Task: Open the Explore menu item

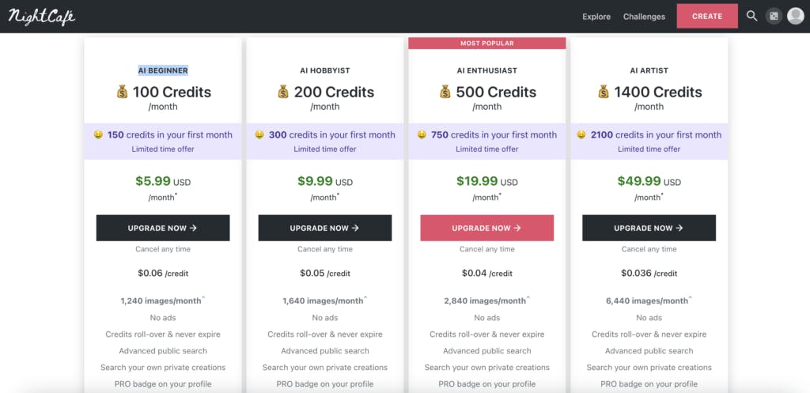Action: (x=596, y=17)
